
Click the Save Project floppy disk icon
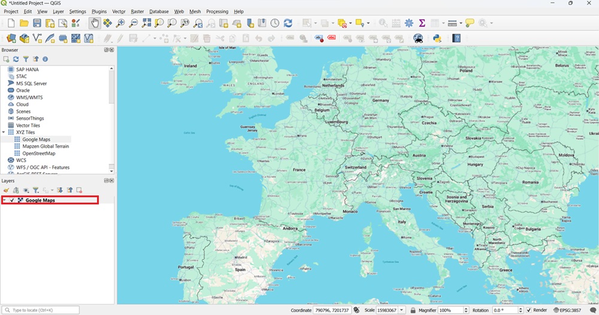click(37, 23)
